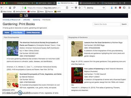Open the IMDB bookmark
The height and width of the screenshot is (98, 131).
coord(58,11)
